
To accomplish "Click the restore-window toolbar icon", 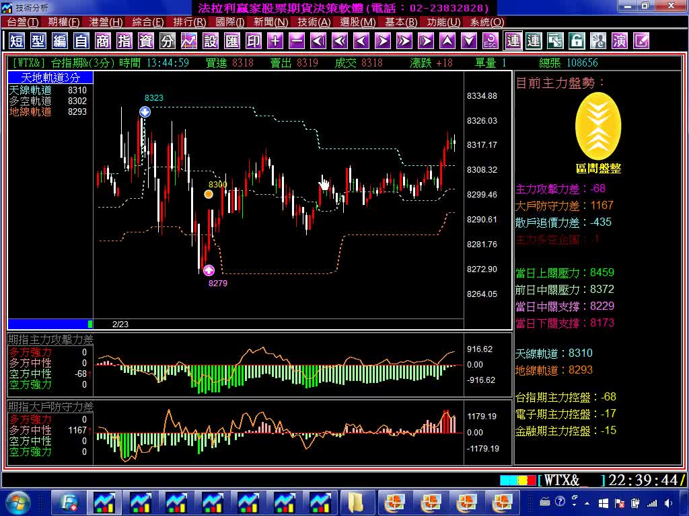I will tap(555, 41).
